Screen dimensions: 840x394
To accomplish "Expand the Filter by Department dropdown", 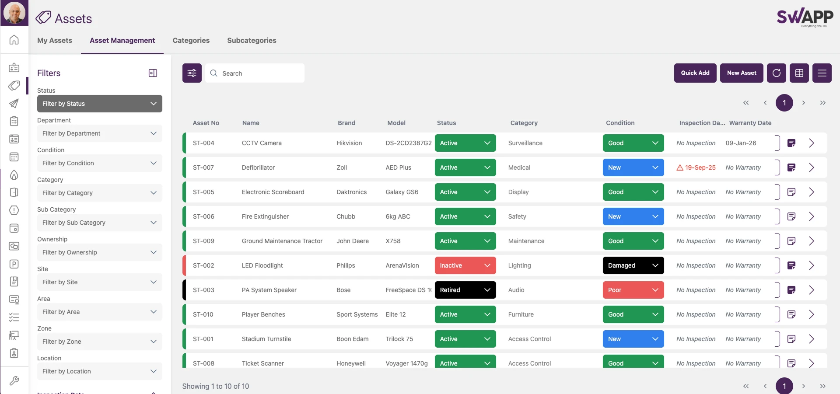I will [100, 133].
